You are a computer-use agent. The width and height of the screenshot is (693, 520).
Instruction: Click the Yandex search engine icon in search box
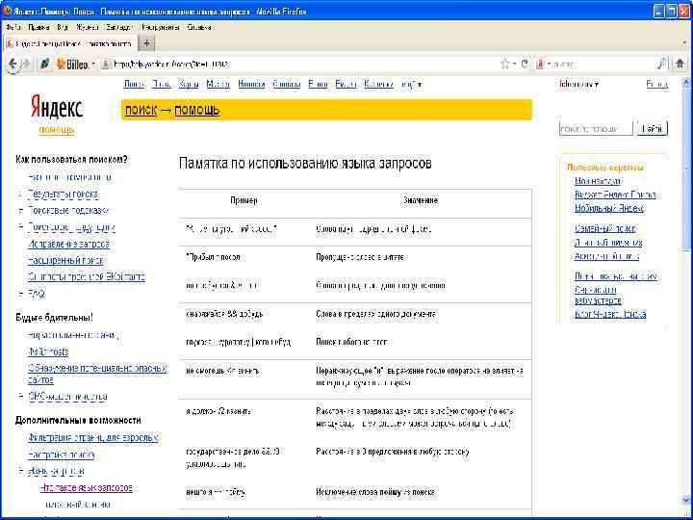click(x=540, y=65)
